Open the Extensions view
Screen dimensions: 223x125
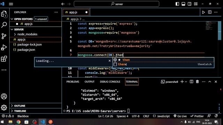4,59
